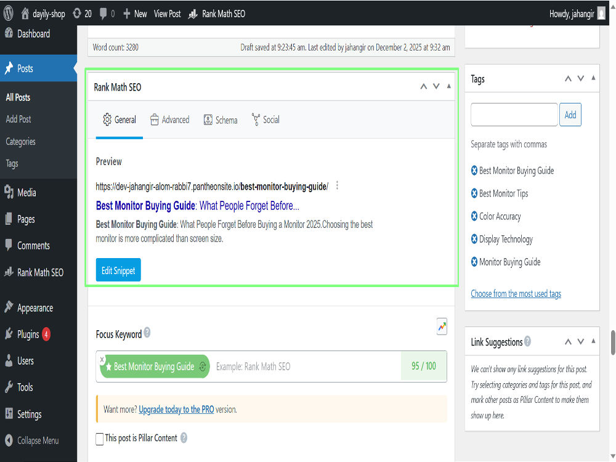
Task: Open the WordPress logo menu
Action: [x=8, y=14]
